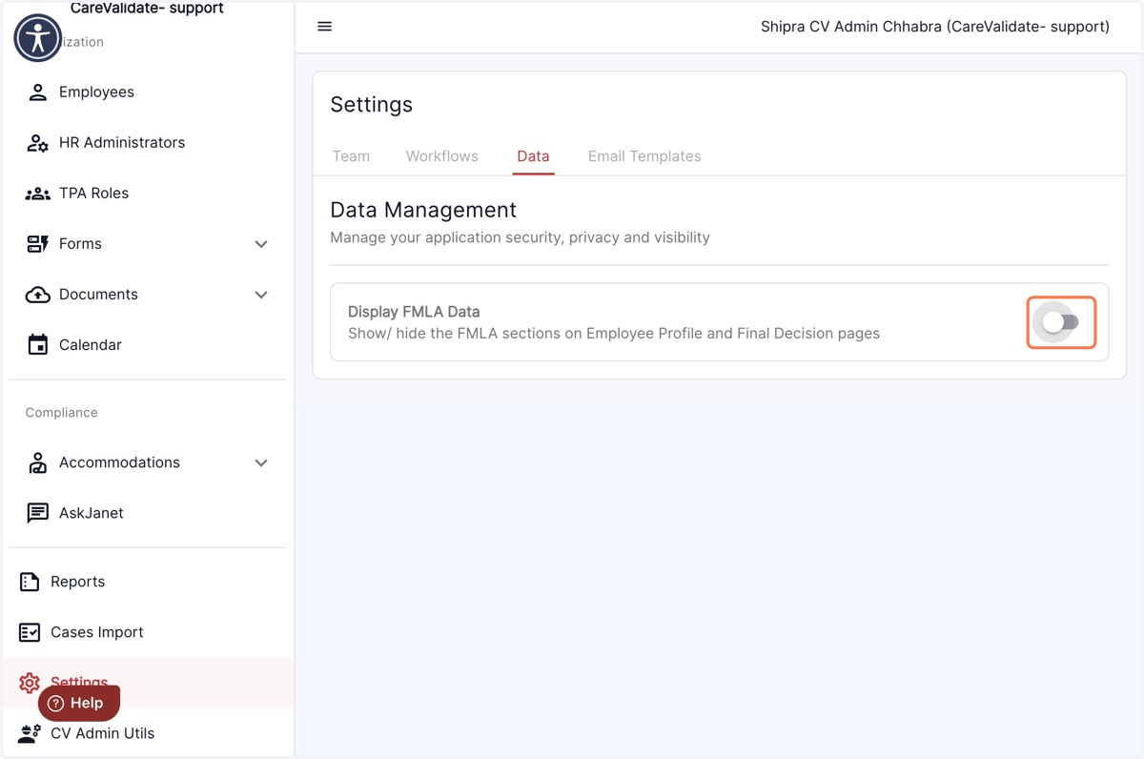Expand the Forms submenu chevron
Screen dimensions: 1144x759
261,244
